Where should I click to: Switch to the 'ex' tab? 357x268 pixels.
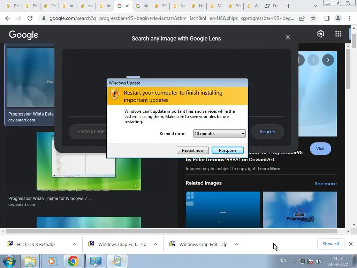[87, 6]
